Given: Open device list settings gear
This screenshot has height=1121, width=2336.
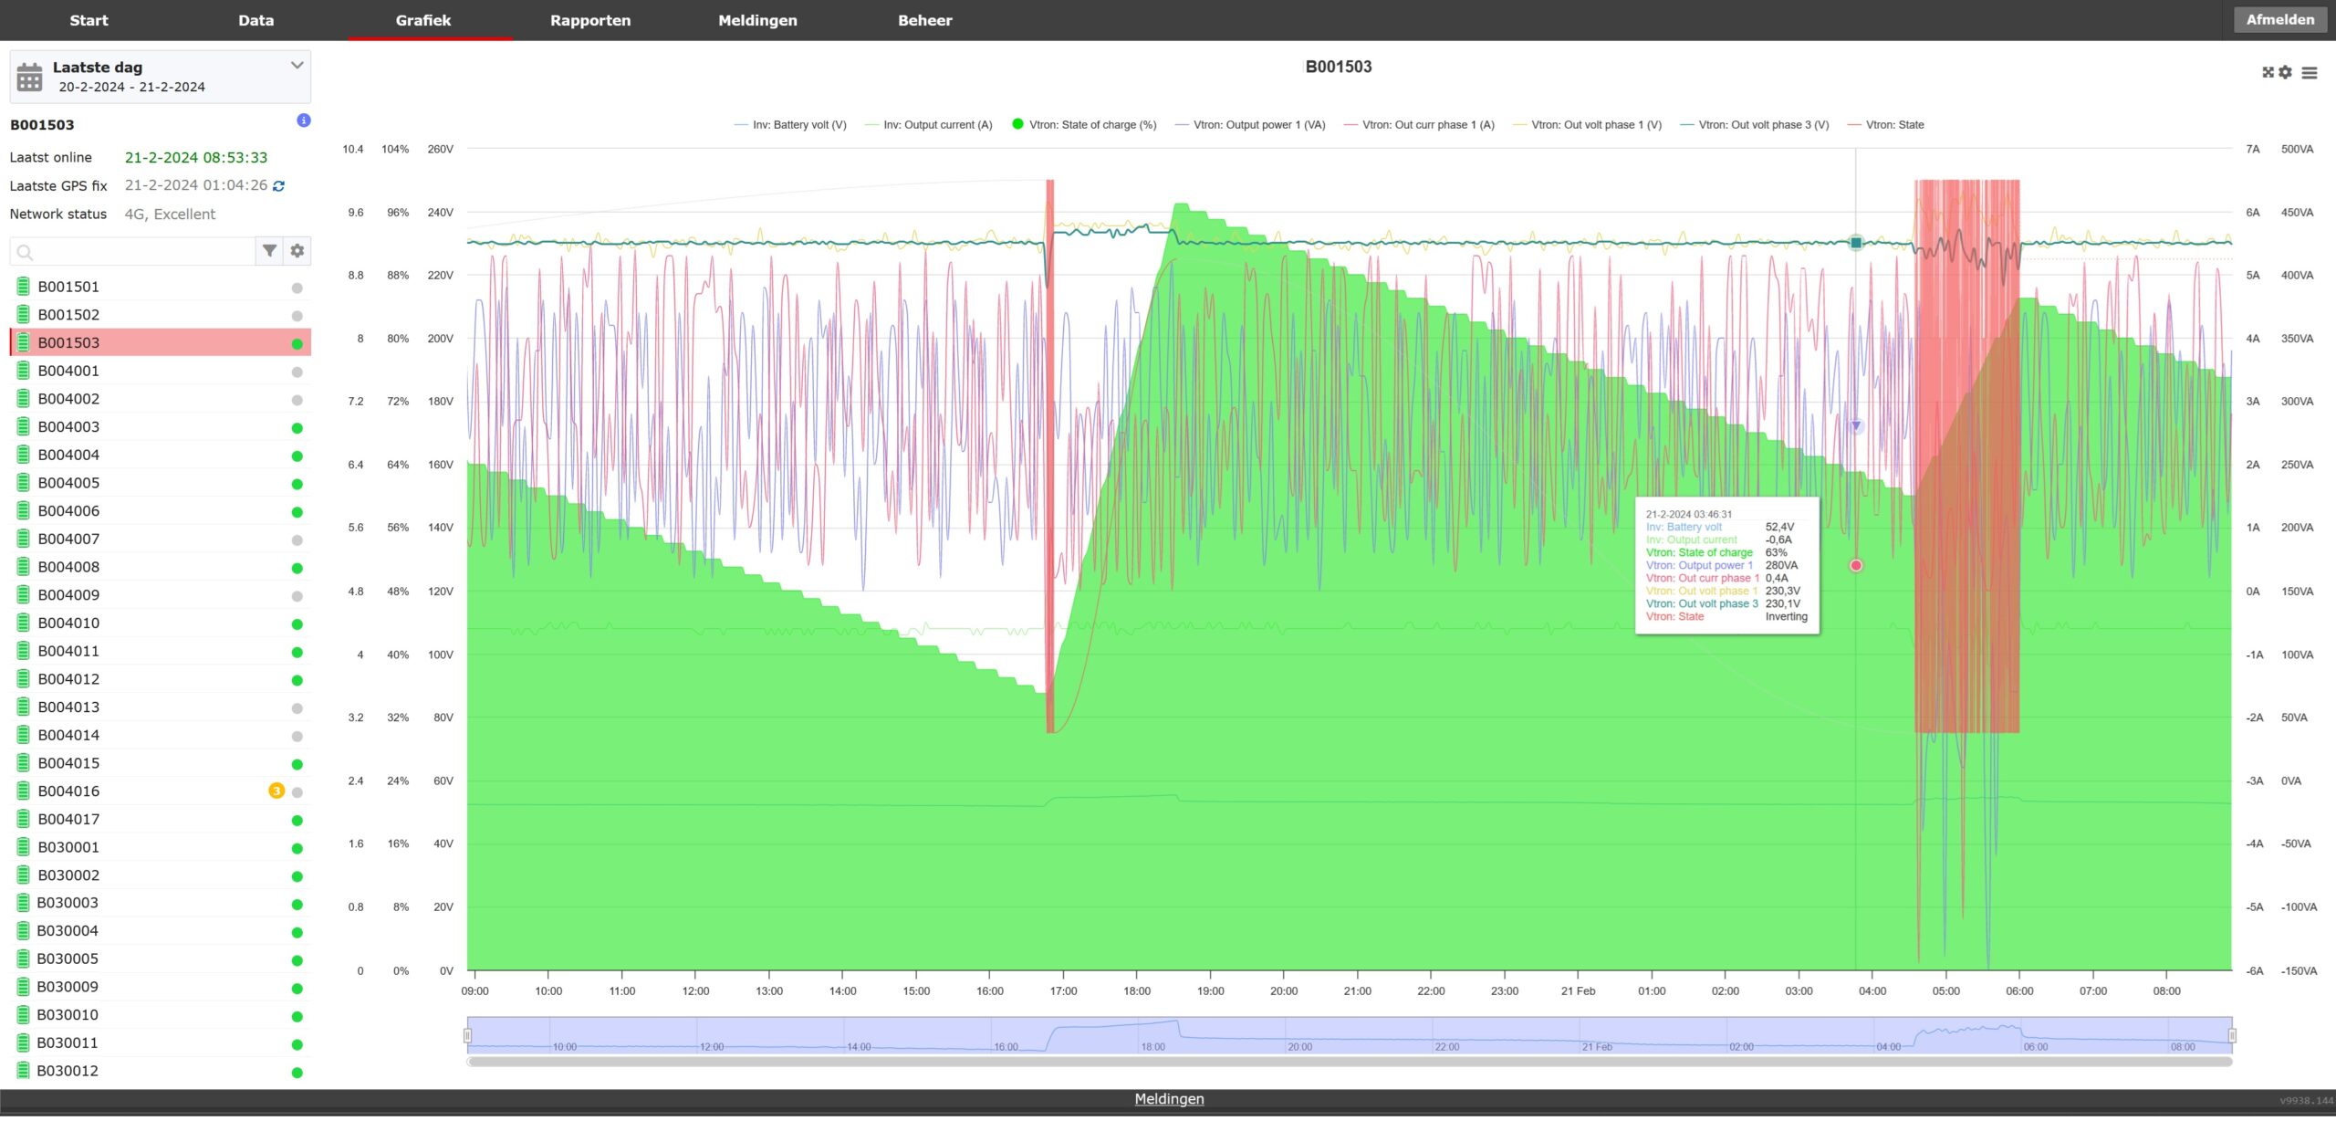Looking at the screenshot, I should pos(297,251).
